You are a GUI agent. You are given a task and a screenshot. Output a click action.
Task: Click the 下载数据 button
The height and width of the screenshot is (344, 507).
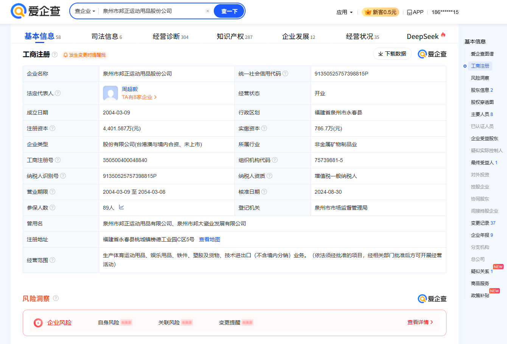(x=392, y=54)
